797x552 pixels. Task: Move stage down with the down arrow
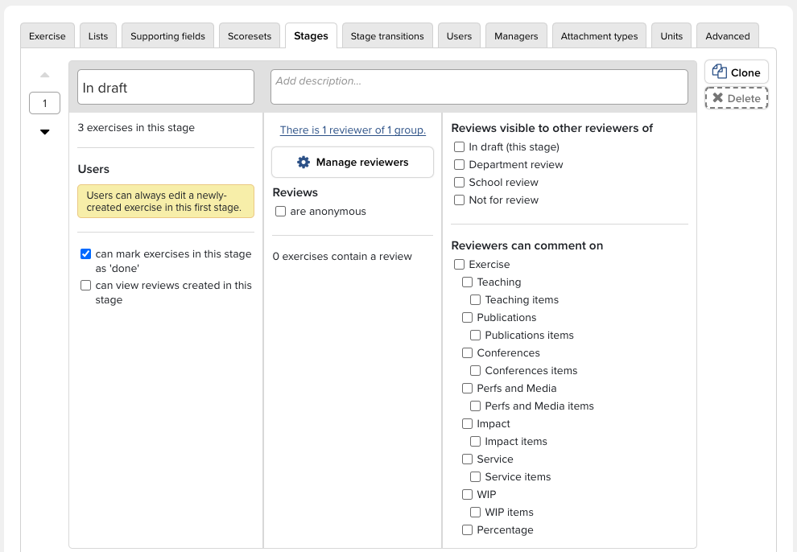click(45, 132)
